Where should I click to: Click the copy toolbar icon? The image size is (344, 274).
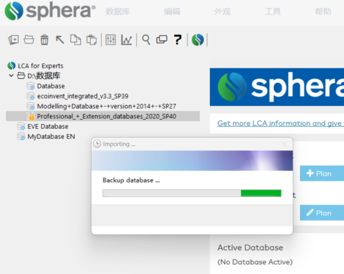click(x=76, y=40)
